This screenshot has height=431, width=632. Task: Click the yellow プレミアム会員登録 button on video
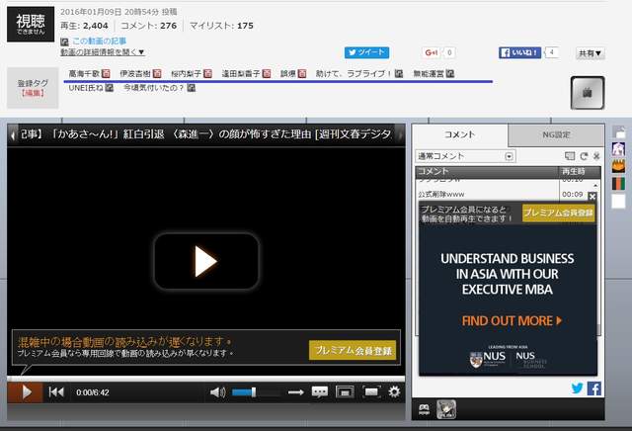point(351,350)
